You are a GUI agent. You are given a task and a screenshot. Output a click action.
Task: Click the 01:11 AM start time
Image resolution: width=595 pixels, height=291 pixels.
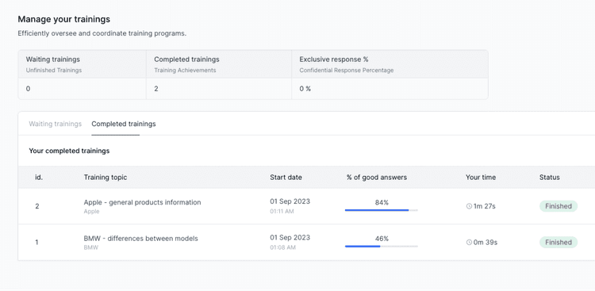282,212
